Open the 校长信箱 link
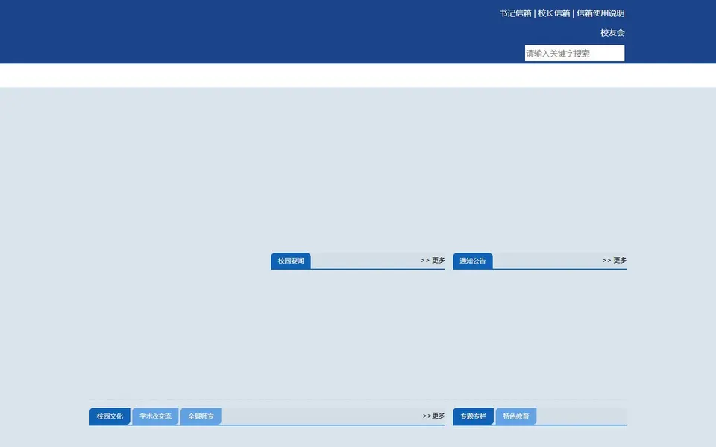The height and width of the screenshot is (447, 716). click(554, 13)
